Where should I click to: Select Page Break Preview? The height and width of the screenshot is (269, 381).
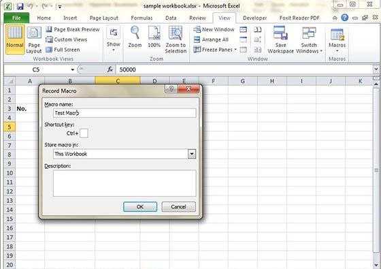click(73, 29)
